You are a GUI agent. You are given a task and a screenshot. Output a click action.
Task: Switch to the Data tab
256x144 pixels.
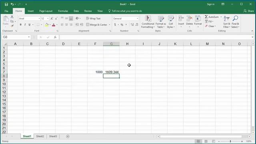(x=76, y=11)
